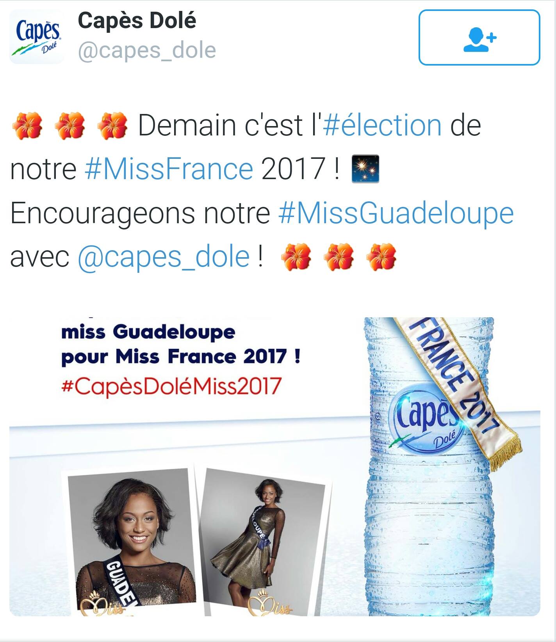This screenshot has width=556, height=642.
Task: Follow the #élection hashtag link
Action: [383, 125]
